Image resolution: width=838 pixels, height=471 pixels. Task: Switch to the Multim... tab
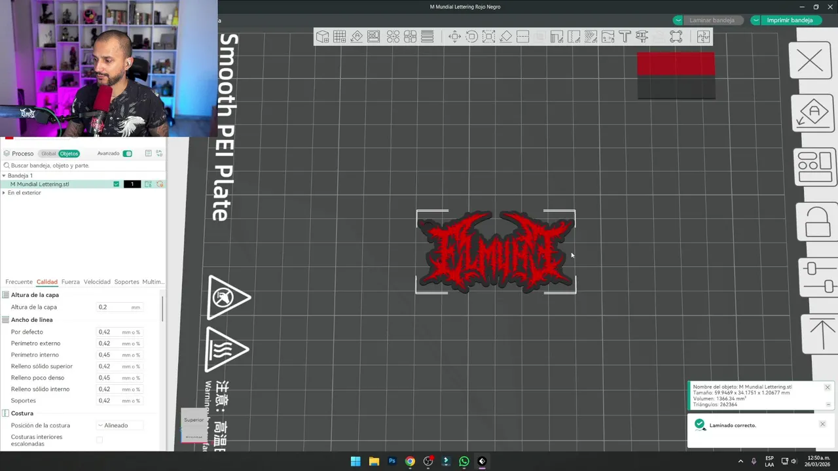coord(153,282)
